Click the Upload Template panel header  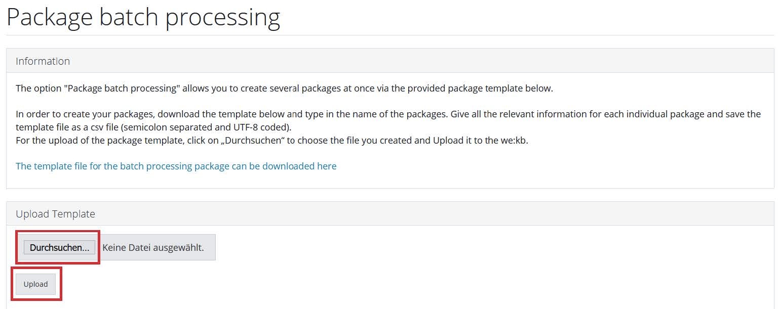click(55, 214)
